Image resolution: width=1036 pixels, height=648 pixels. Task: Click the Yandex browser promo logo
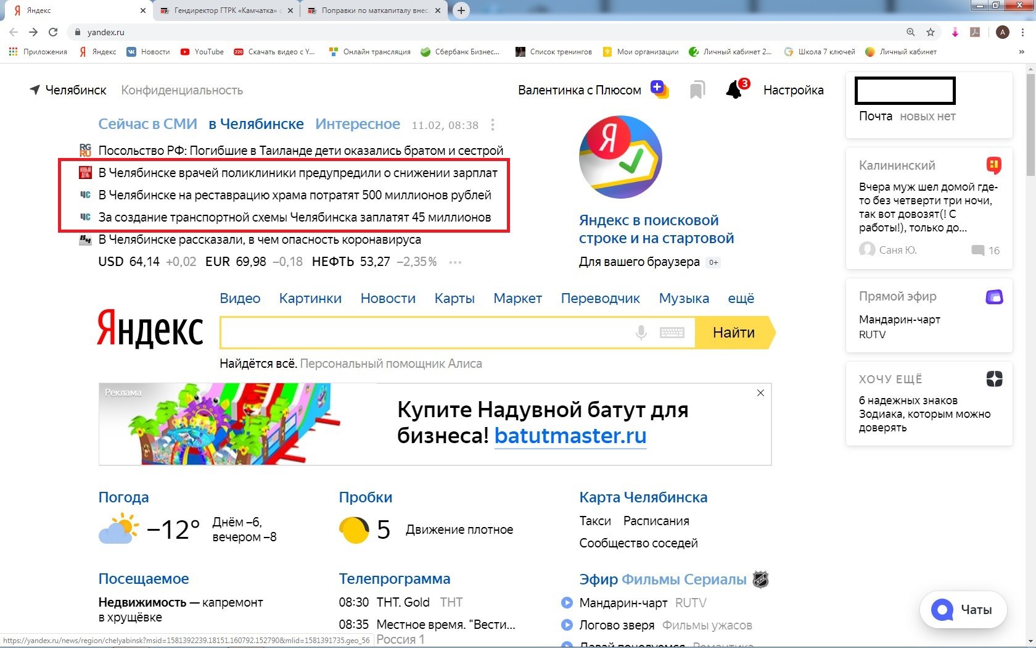pyautogui.click(x=621, y=157)
